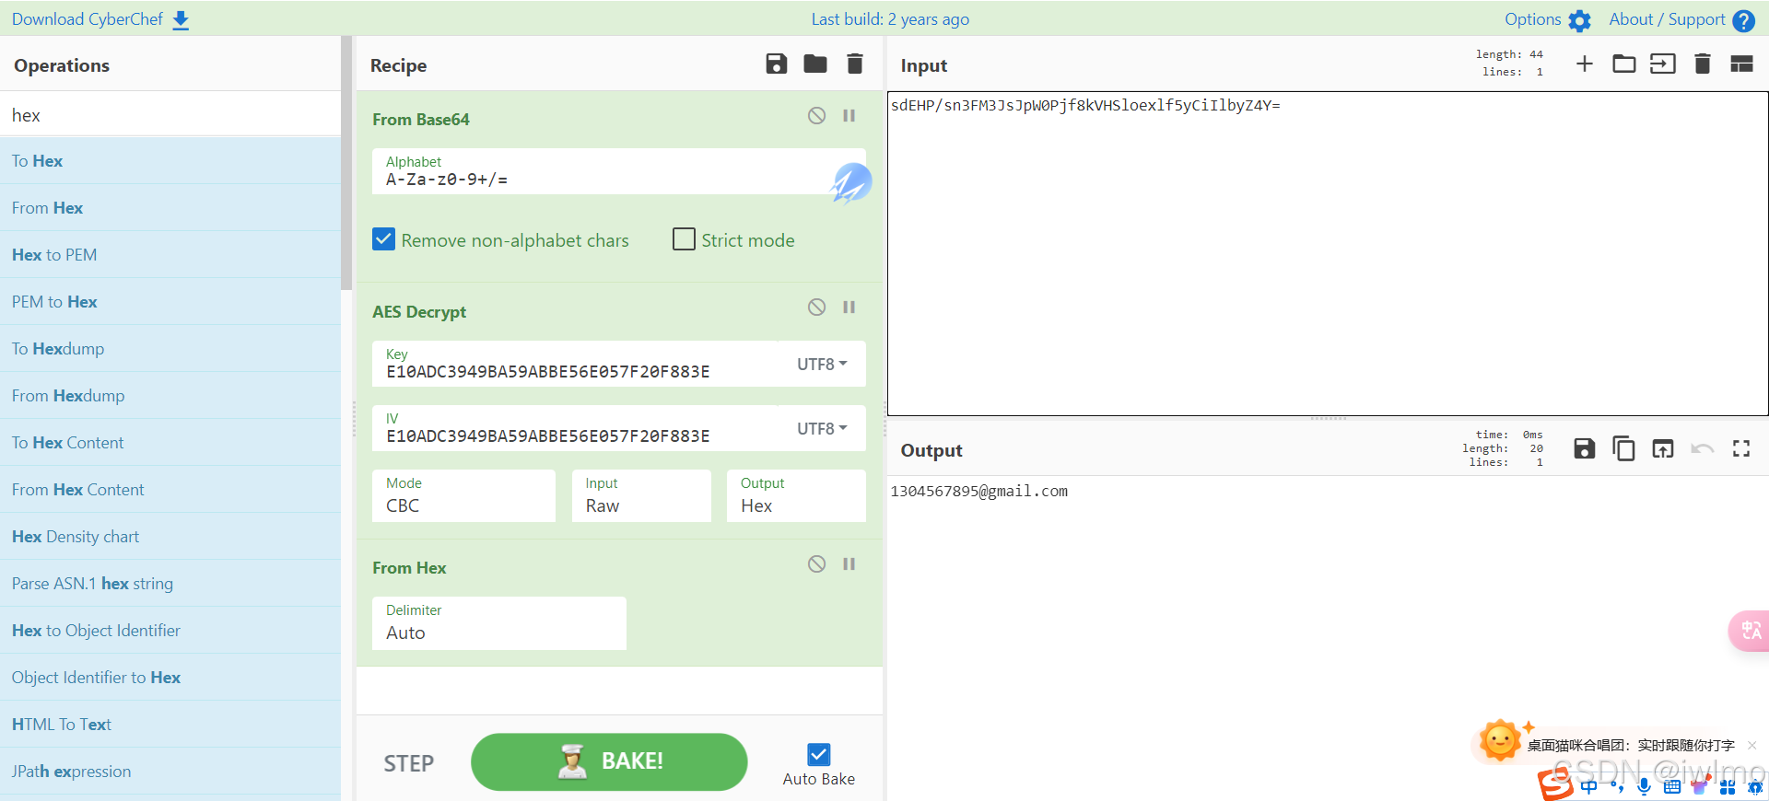Image resolution: width=1769 pixels, height=801 pixels.
Task: Open IV format UTF8 dropdown
Action: click(x=822, y=428)
